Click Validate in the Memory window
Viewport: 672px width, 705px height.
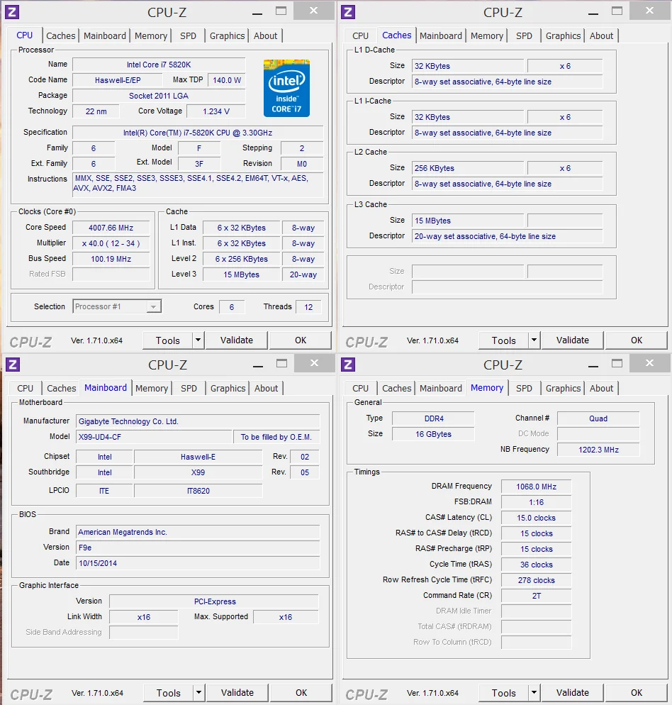[x=572, y=693]
